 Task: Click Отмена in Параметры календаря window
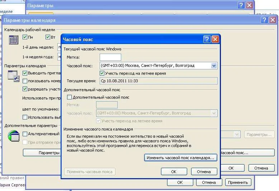[261, 168]
